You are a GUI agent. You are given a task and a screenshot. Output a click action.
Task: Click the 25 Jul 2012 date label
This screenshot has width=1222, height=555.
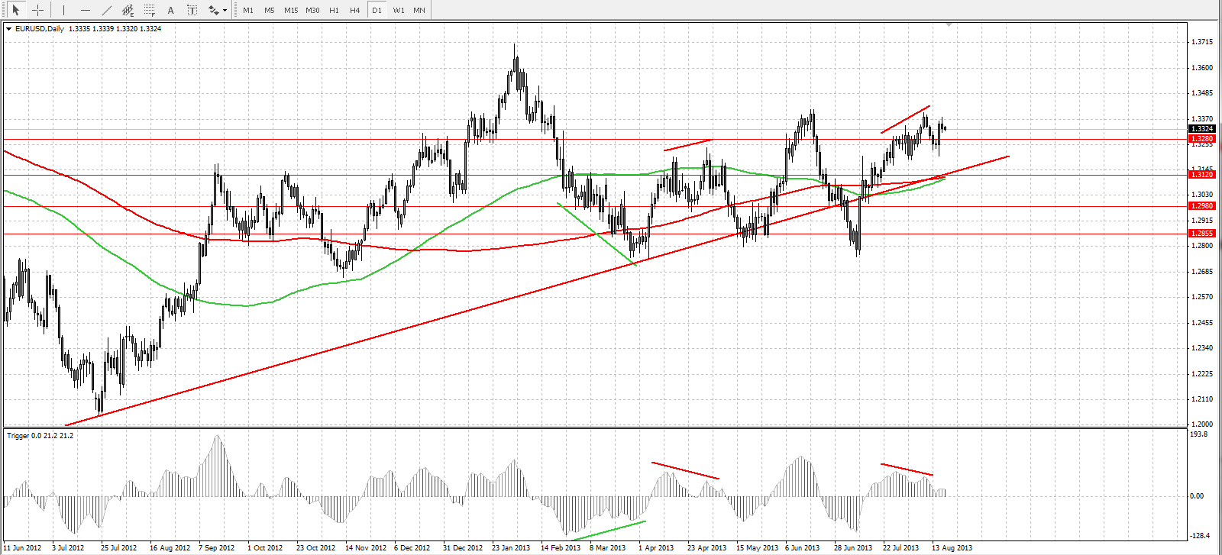tap(119, 548)
